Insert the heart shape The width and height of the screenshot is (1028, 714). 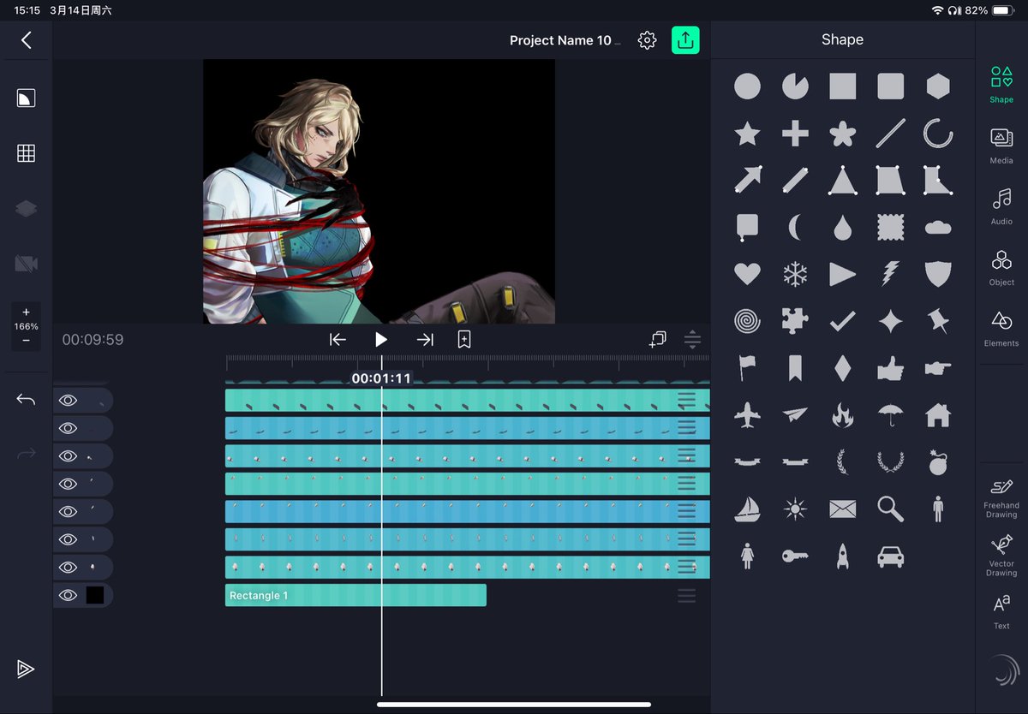click(747, 274)
